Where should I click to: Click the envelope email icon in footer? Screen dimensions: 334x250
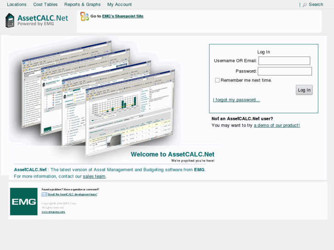click(44, 194)
